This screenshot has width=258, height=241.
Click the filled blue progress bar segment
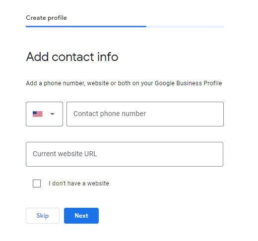pyautogui.click(x=86, y=26)
